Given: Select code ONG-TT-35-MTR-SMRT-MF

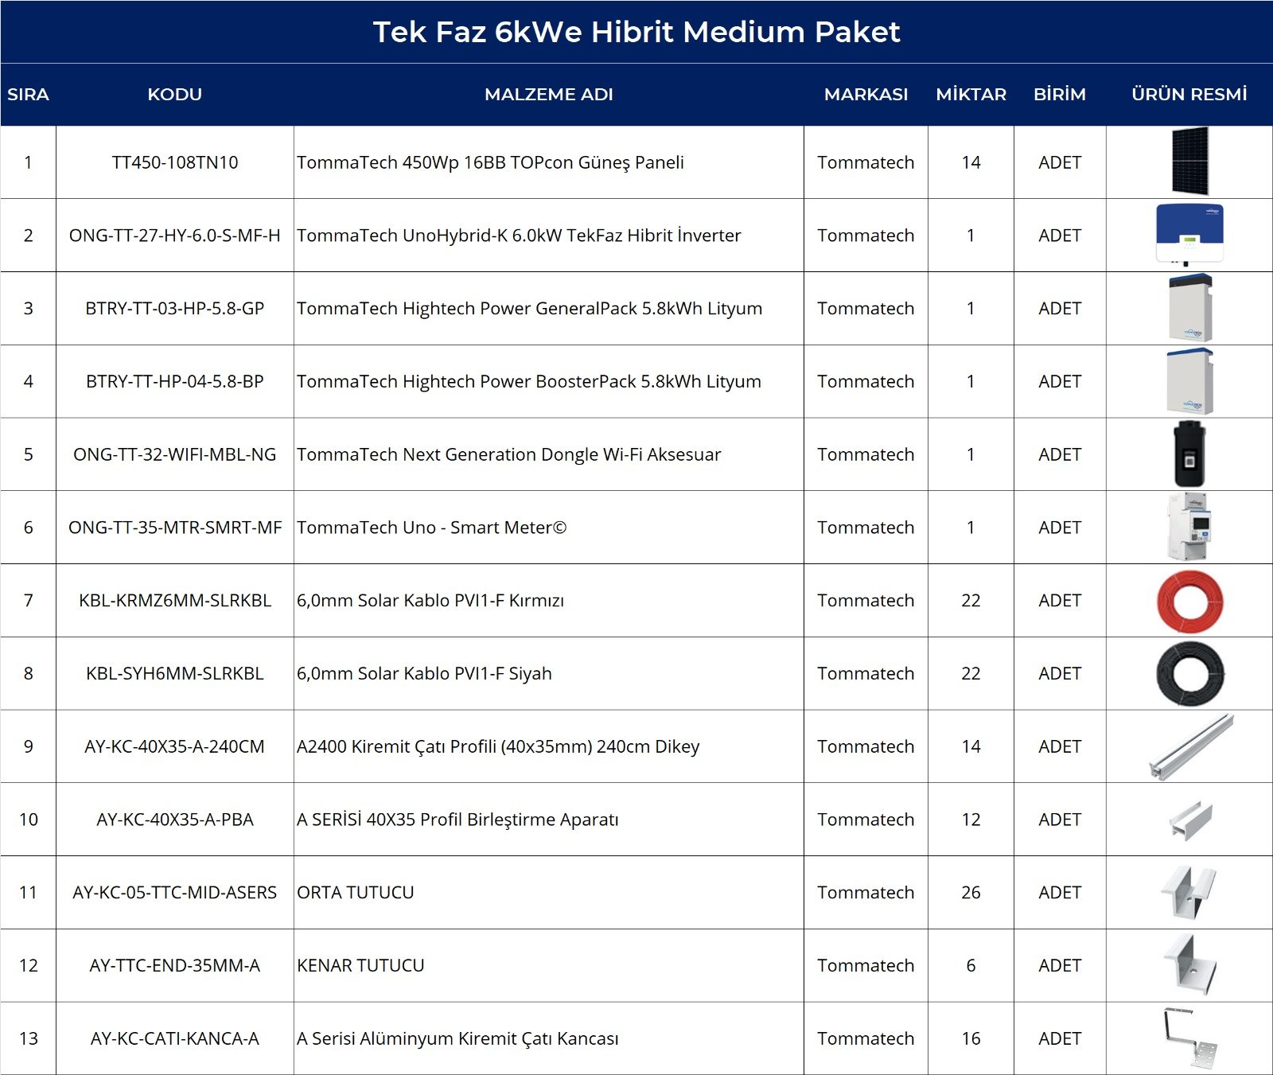Looking at the screenshot, I should (x=175, y=528).
